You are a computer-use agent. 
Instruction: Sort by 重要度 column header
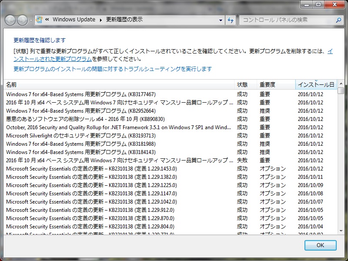point(276,84)
